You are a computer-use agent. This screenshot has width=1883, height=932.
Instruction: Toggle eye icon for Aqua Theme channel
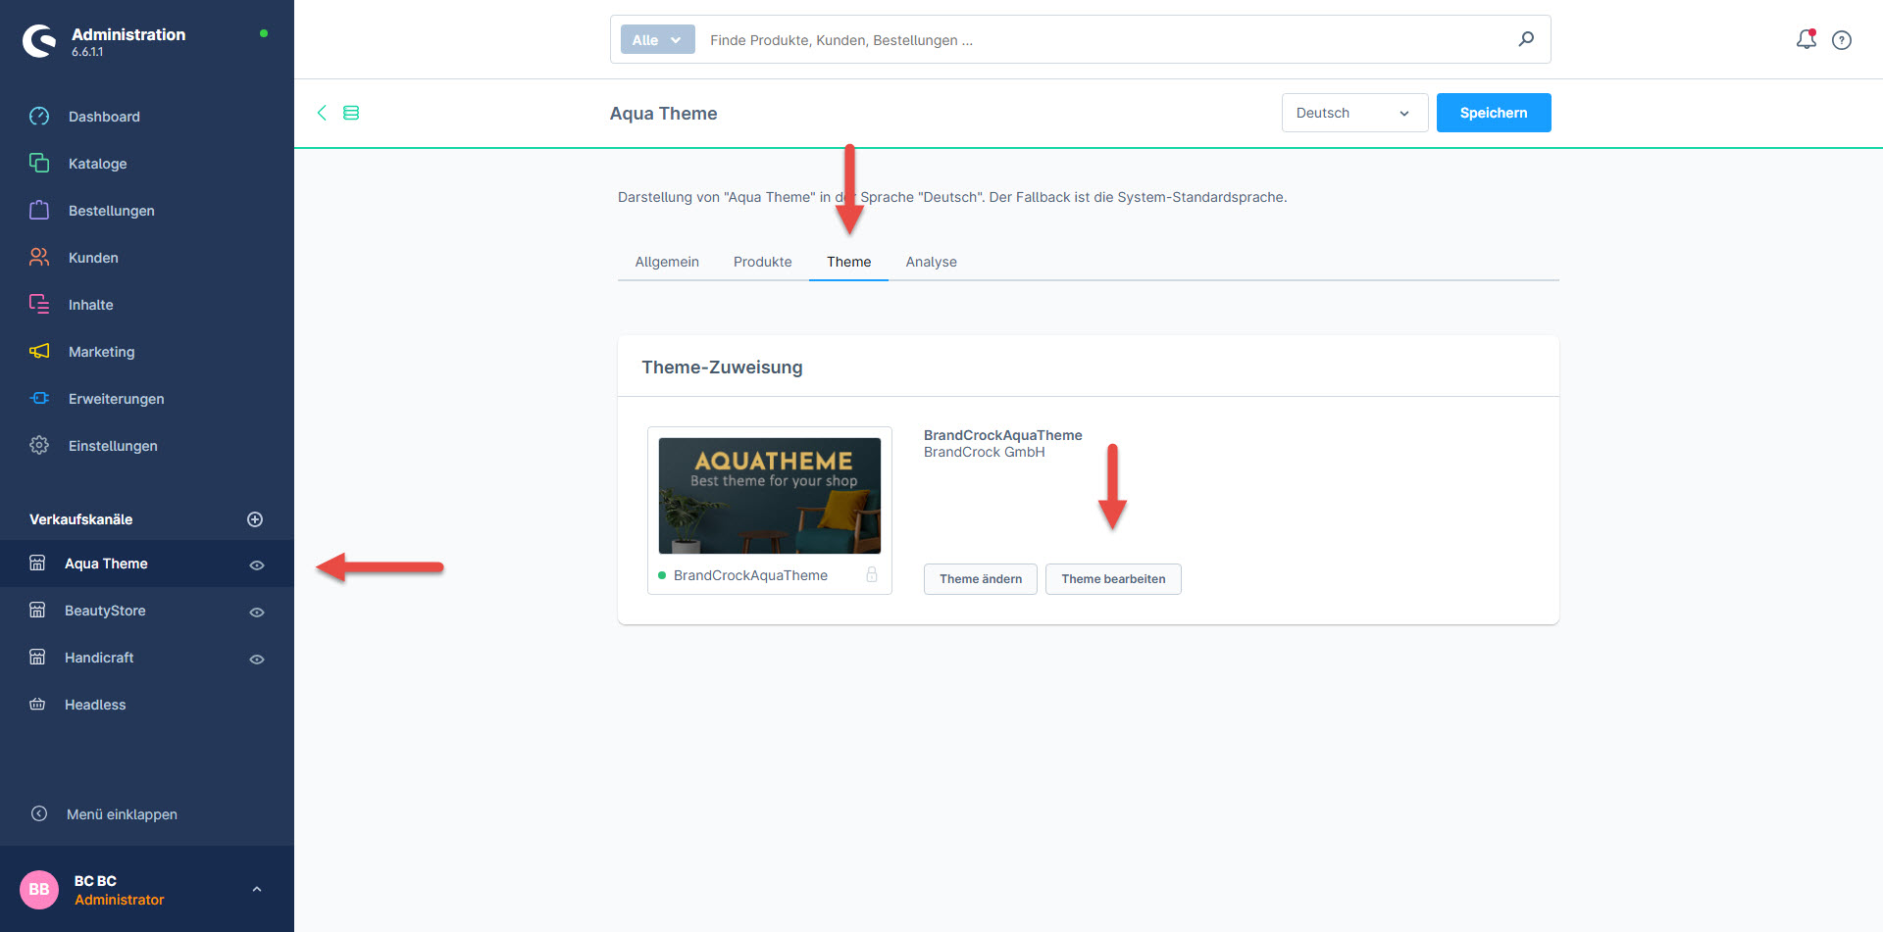[257, 565]
